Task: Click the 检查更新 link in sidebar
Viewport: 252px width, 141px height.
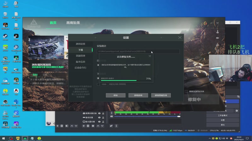Action: coord(81,97)
